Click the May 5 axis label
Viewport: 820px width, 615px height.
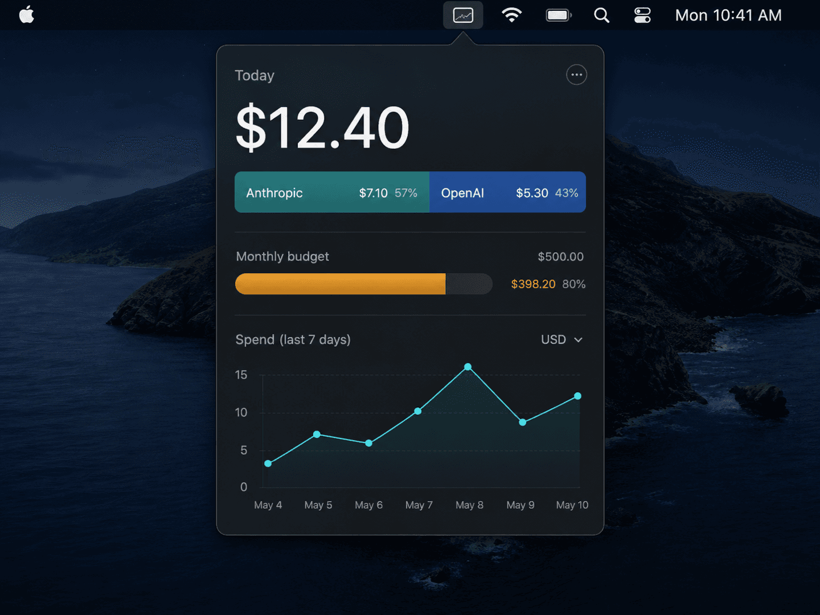pos(318,505)
